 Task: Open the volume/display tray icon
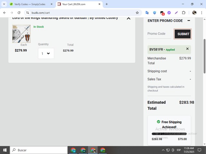coord(173,150)
